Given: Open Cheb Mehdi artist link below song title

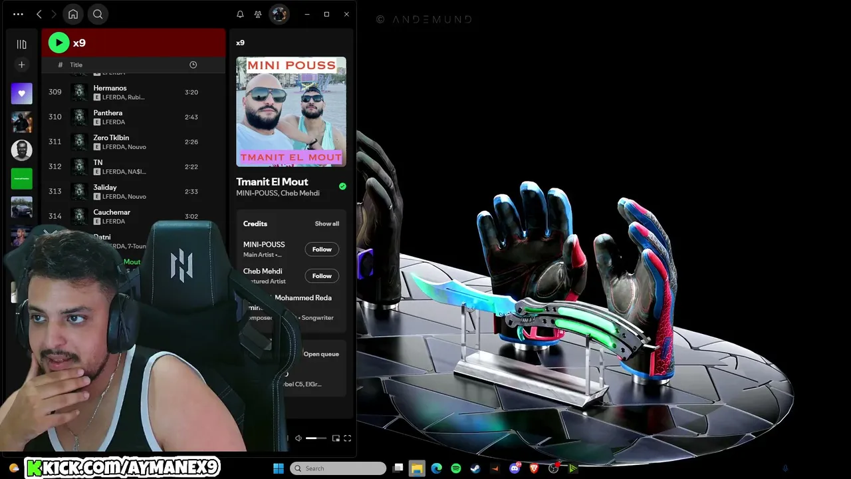Looking at the screenshot, I should click(x=301, y=194).
